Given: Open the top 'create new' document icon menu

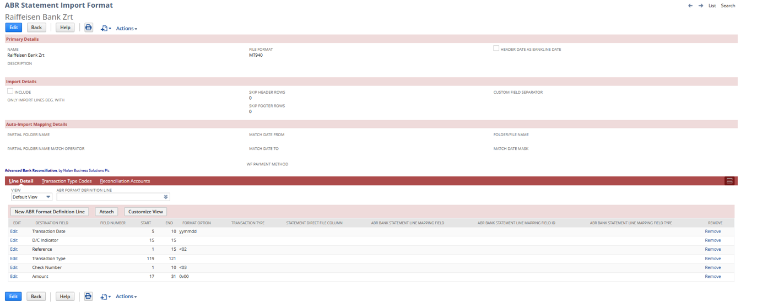Looking at the screenshot, I should [x=105, y=28].
